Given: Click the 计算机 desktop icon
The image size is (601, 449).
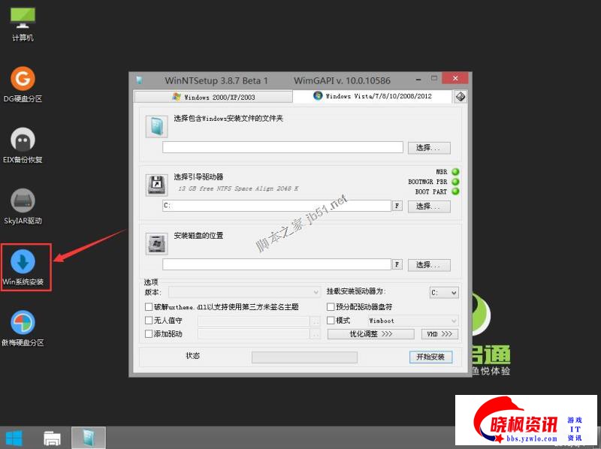Looking at the screenshot, I should pyautogui.click(x=23, y=19).
